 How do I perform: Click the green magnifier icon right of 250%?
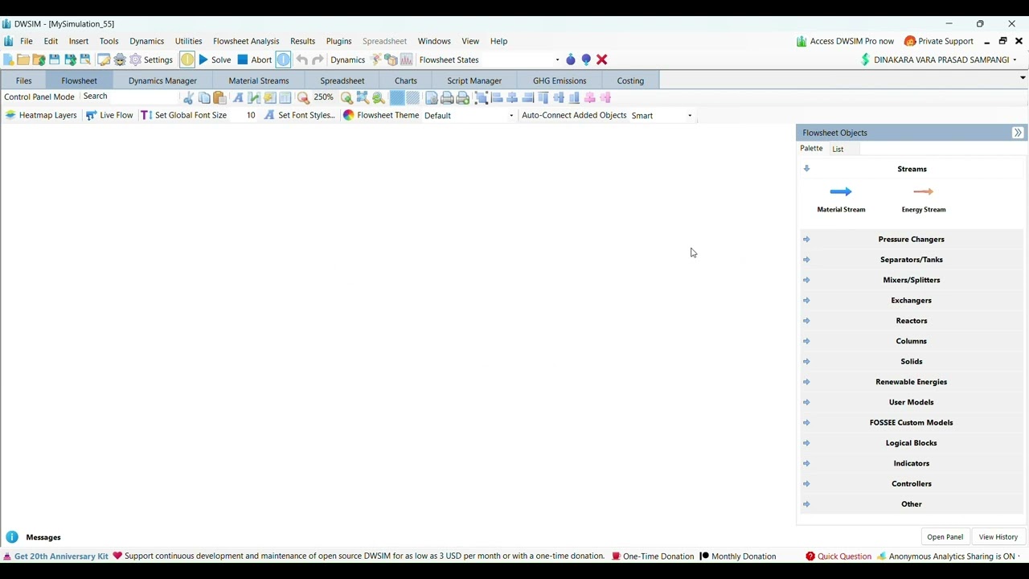(346, 98)
